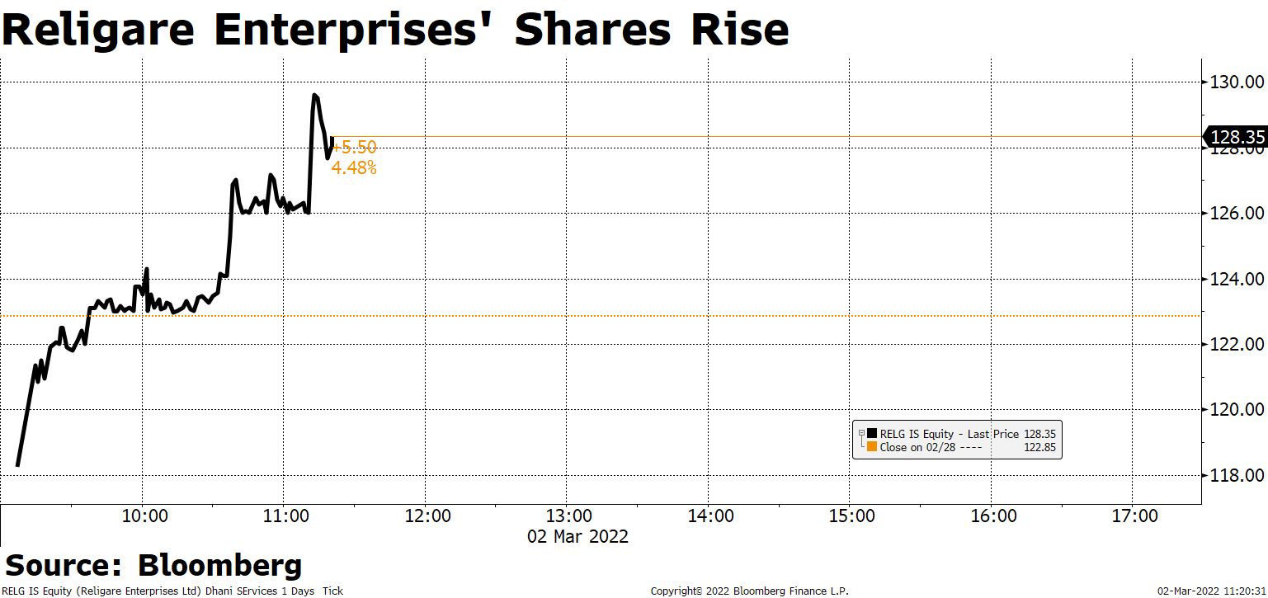
Task: Collapse the legend tree expander box
Action: [x=861, y=433]
